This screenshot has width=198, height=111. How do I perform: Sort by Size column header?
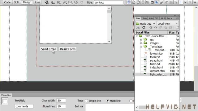click(x=171, y=32)
